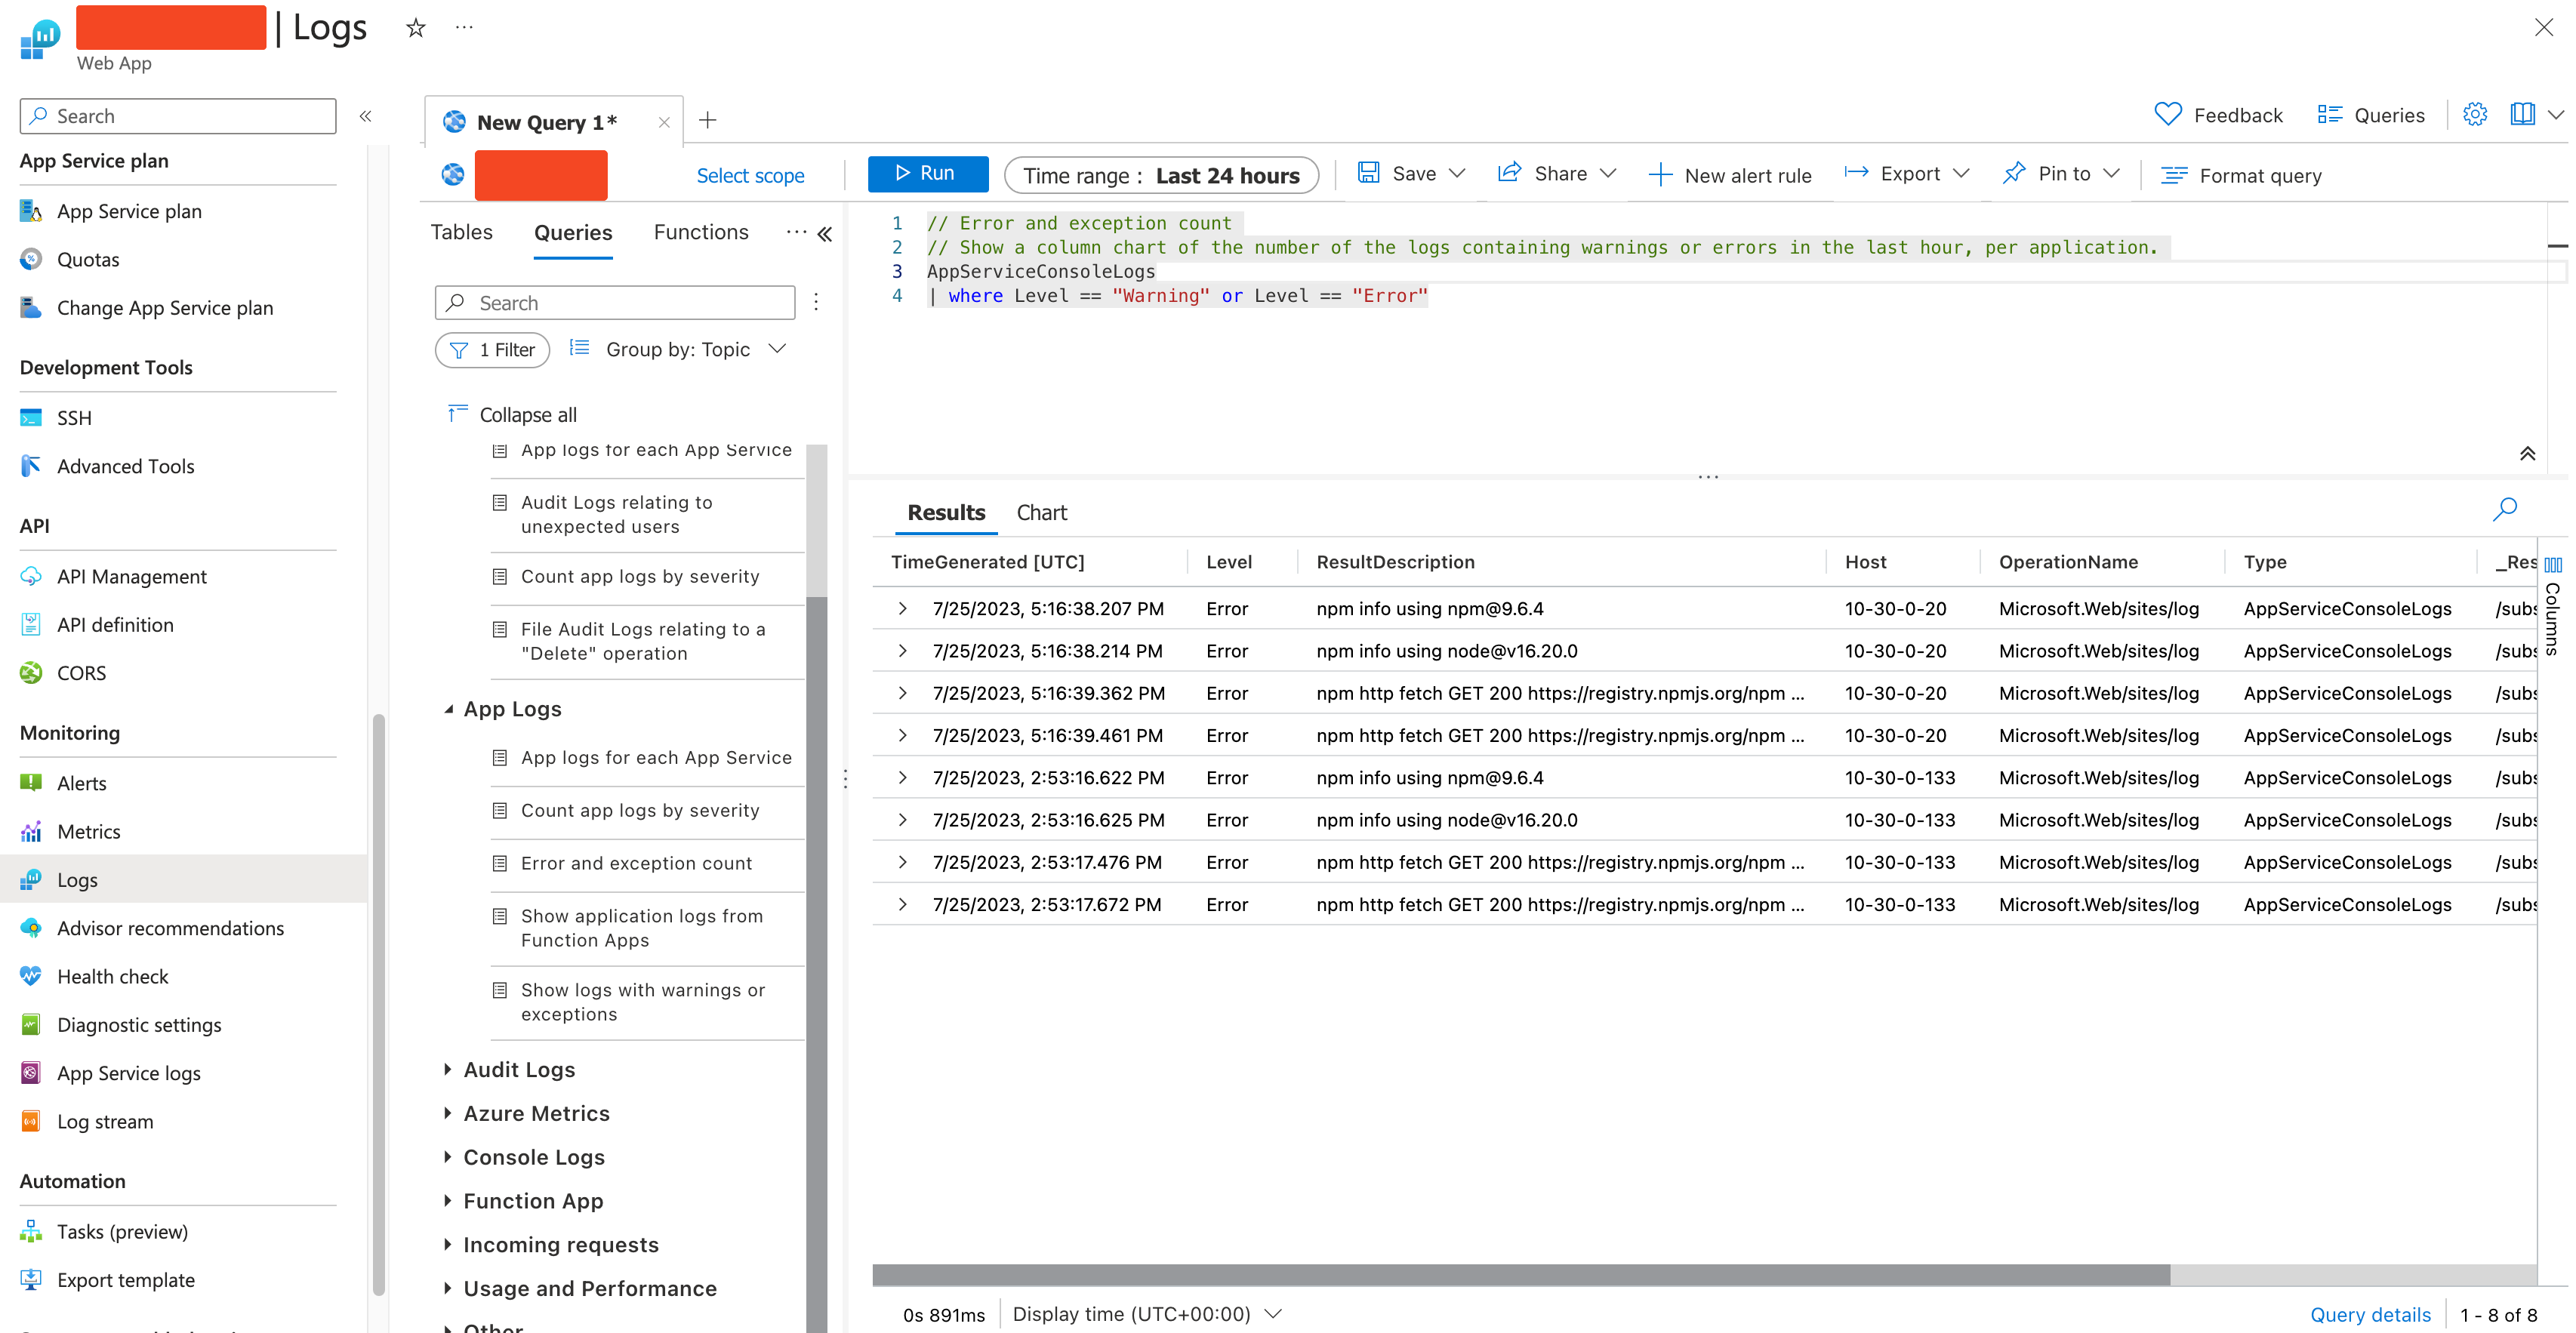The width and height of the screenshot is (2576, 1333).
Task: Open Save dropdown
Action: tap(1411, 174)
